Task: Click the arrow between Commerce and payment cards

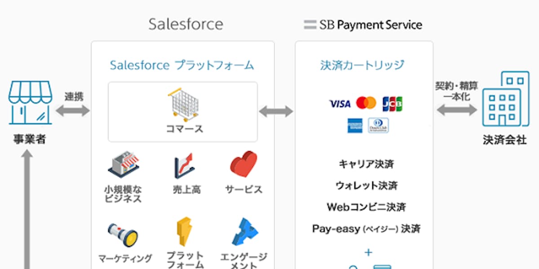Action: coord(276,112)
